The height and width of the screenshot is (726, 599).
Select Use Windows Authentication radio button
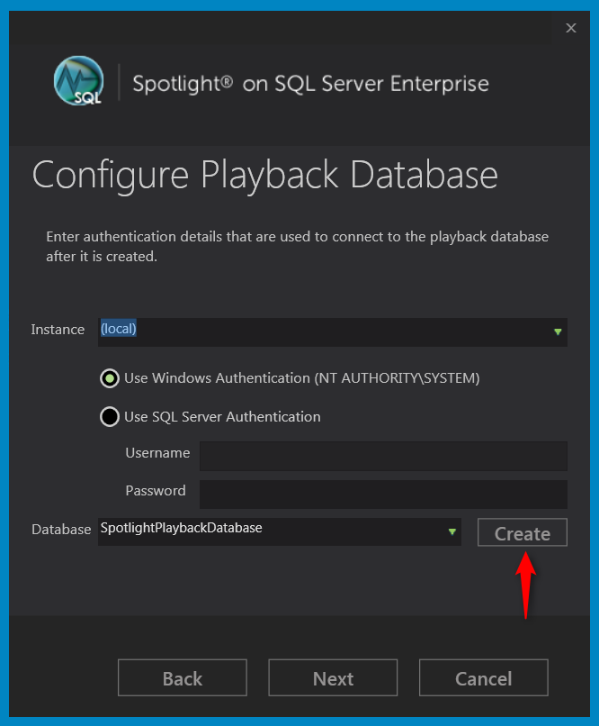[x=110, y=378]
